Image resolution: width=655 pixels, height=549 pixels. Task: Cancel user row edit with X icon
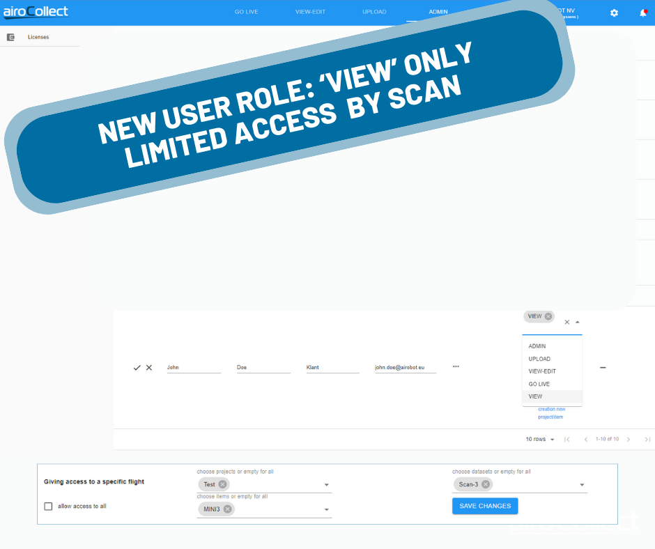(x=148, y=367)
